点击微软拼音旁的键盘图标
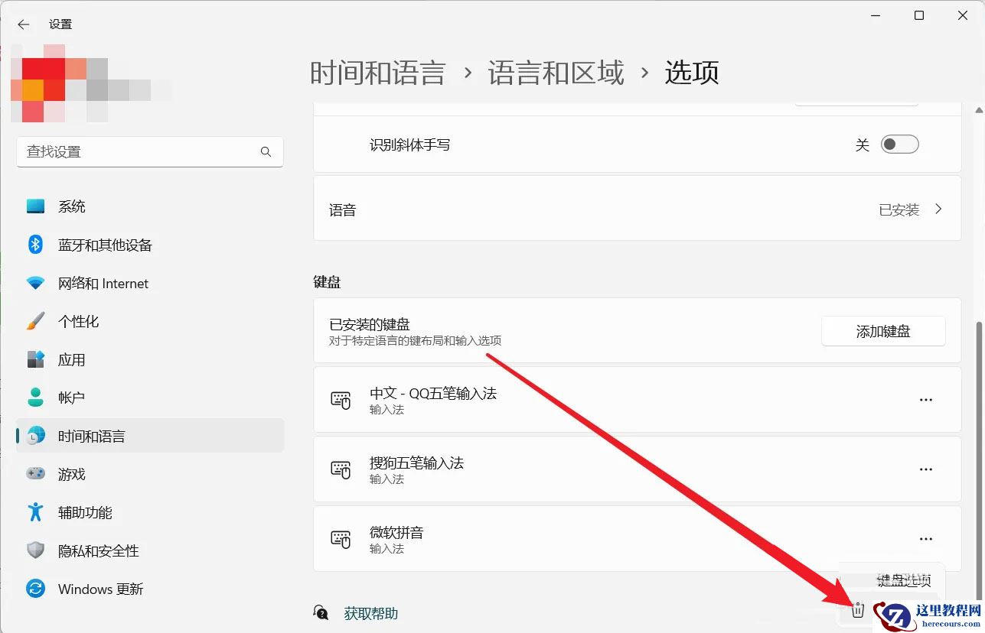Viewport: 985px width, 633px height. [340, 539]
